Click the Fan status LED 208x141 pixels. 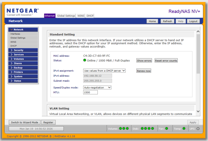[x=167, y=129]
